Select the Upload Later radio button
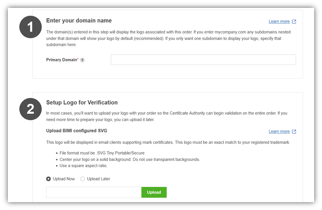Viewport: 322px width, 210px height. tap(82, 179)
